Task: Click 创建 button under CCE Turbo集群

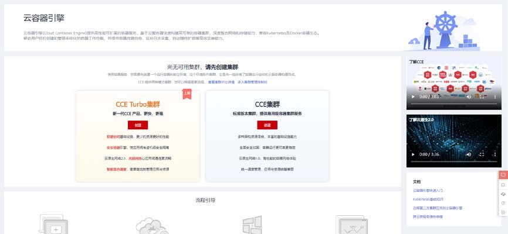Action: tap(138, 125)
